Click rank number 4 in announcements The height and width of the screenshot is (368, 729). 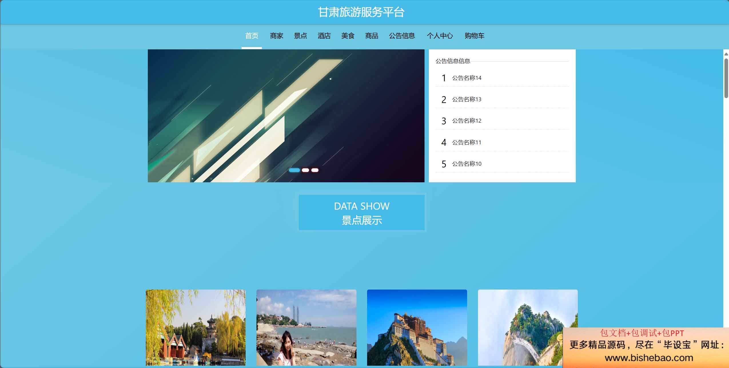(444, 142)
